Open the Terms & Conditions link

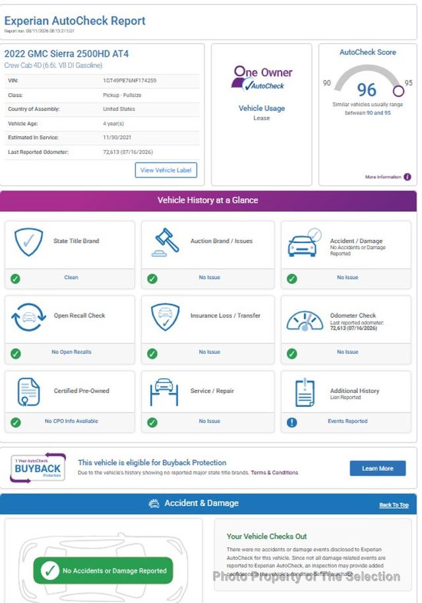(274, 473)
